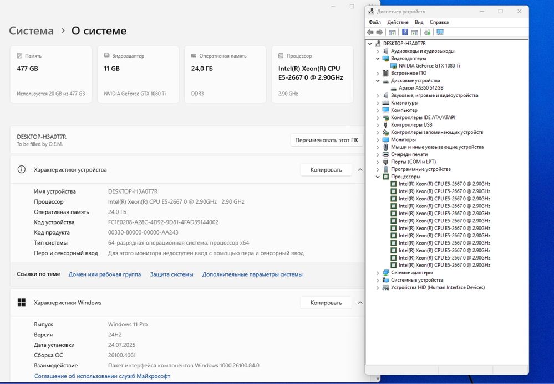Toggle the action pane toolbar icon
The height and width of the screenshot is (384, 554).
tap(414, 33)
